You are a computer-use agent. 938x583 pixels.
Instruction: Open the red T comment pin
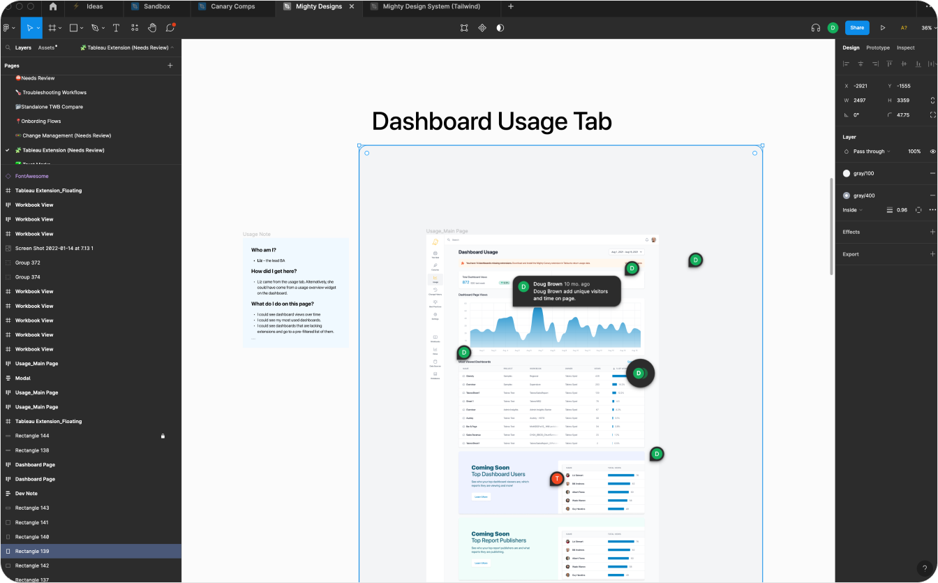pyautogui.click(x=556, y=479)
